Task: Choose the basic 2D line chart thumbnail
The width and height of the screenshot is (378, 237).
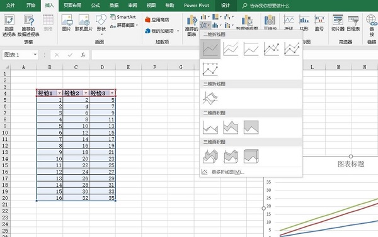Action: [x=210, y=49]
